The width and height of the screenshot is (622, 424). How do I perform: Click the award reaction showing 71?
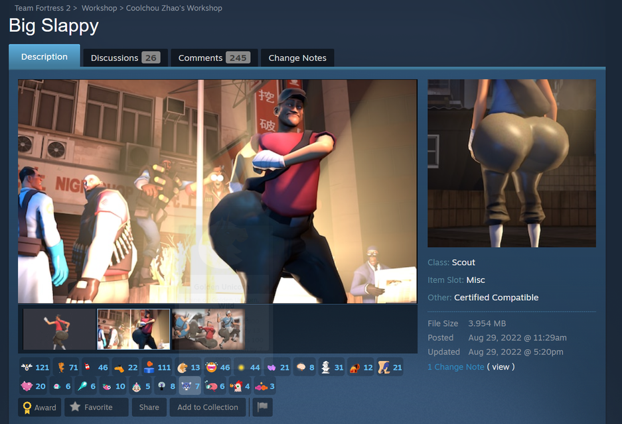click(x=67, y=368)
